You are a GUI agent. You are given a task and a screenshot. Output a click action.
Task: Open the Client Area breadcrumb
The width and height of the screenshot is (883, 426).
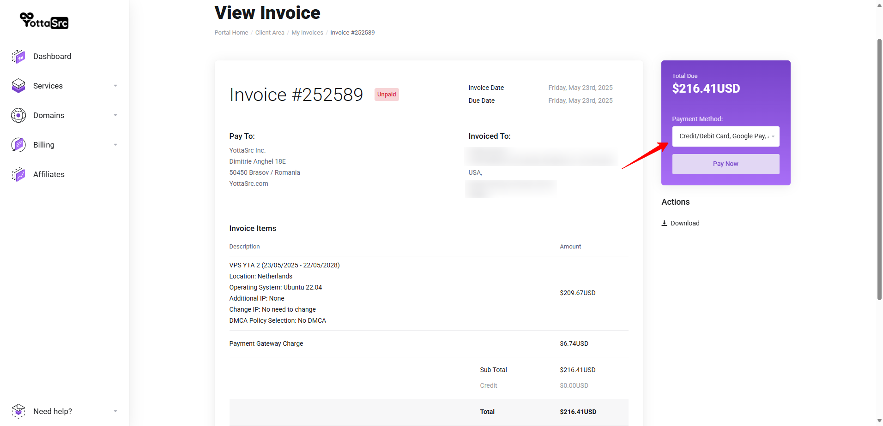pyautogui.click(x=270, y=33)
